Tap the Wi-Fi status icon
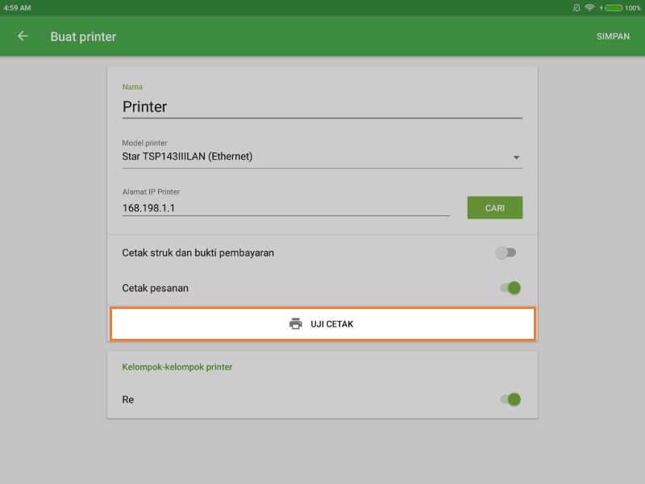This screenshot has height=484, width=645. click(589, 7)
